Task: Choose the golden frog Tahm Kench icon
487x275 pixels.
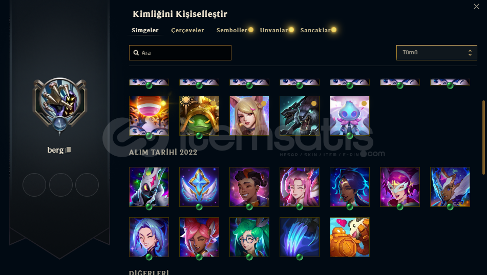Action: pyautogui.click(x=199, y=116)
